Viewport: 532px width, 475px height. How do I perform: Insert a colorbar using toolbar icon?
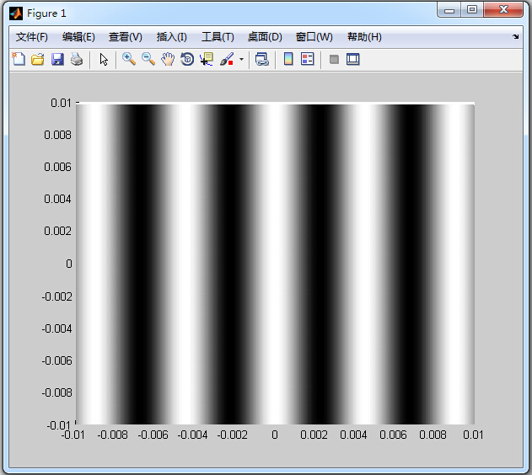pyautogui.click(x=288, y=59)
